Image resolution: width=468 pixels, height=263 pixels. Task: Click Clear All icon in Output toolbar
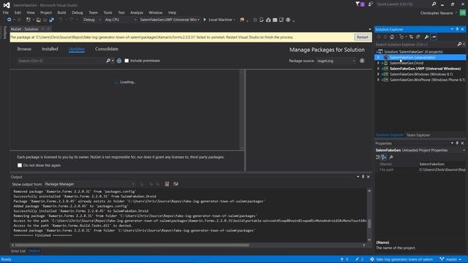[x=167, y=184]
